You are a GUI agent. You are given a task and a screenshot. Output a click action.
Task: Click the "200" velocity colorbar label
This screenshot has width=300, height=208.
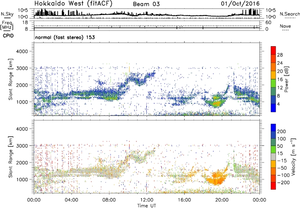(x=282, y=131)
